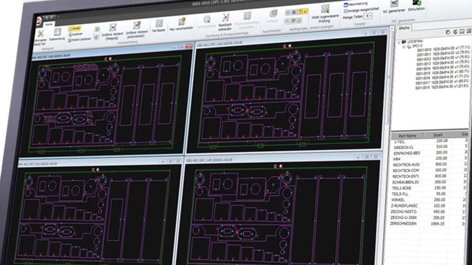Screen dimensions: 472x265
Task: Click the green arrow icon in Bleche toolbar
Action: coord(455,32)
